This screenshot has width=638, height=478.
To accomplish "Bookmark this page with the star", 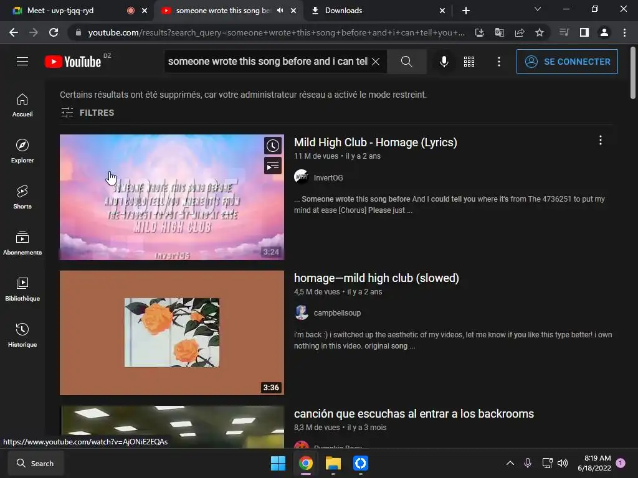I will pos(540,32).
